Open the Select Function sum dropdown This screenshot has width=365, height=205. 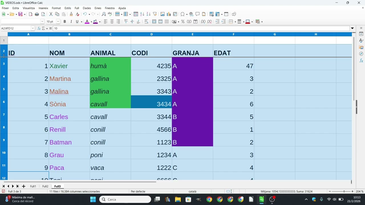47,28
